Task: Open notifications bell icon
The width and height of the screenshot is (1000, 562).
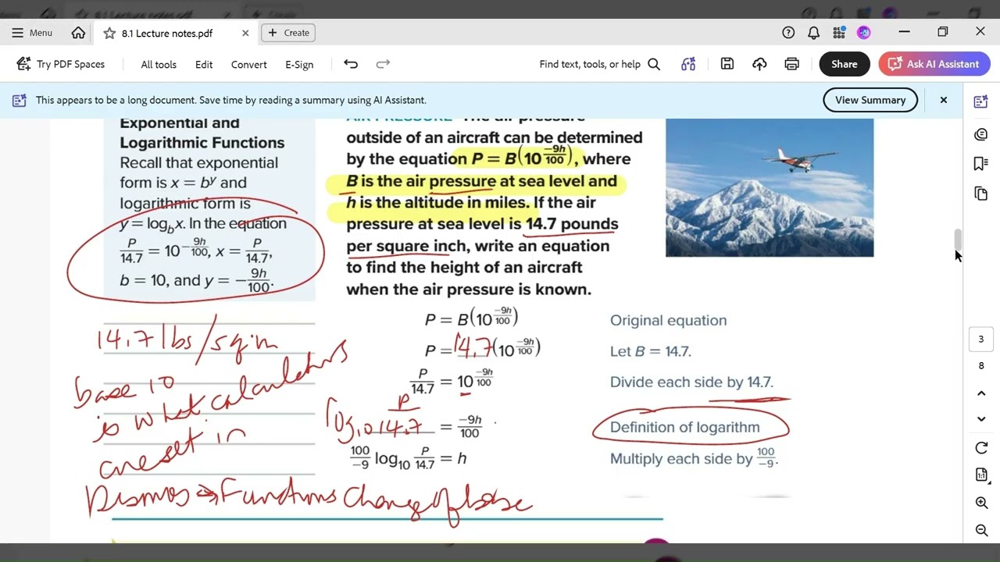Action: [813, 33]
